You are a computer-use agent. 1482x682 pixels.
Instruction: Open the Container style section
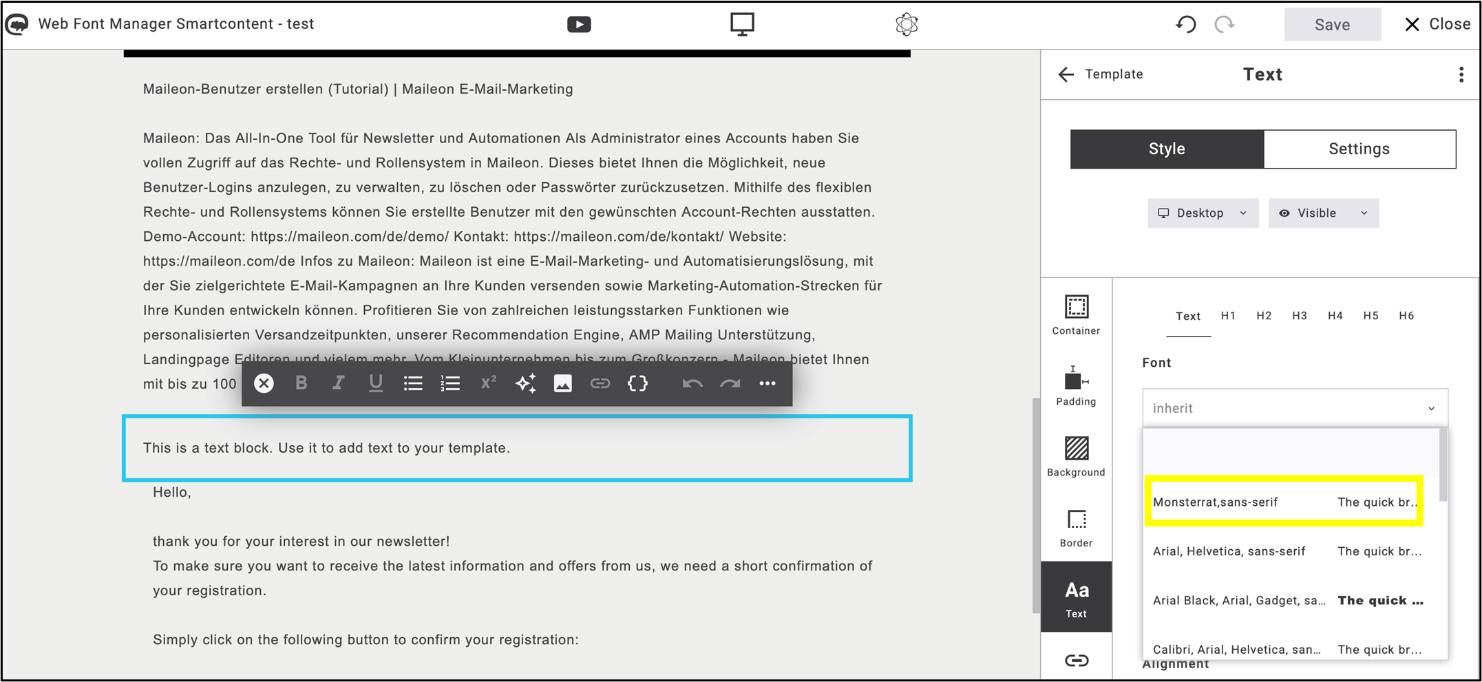click(x=1076, y=315)
